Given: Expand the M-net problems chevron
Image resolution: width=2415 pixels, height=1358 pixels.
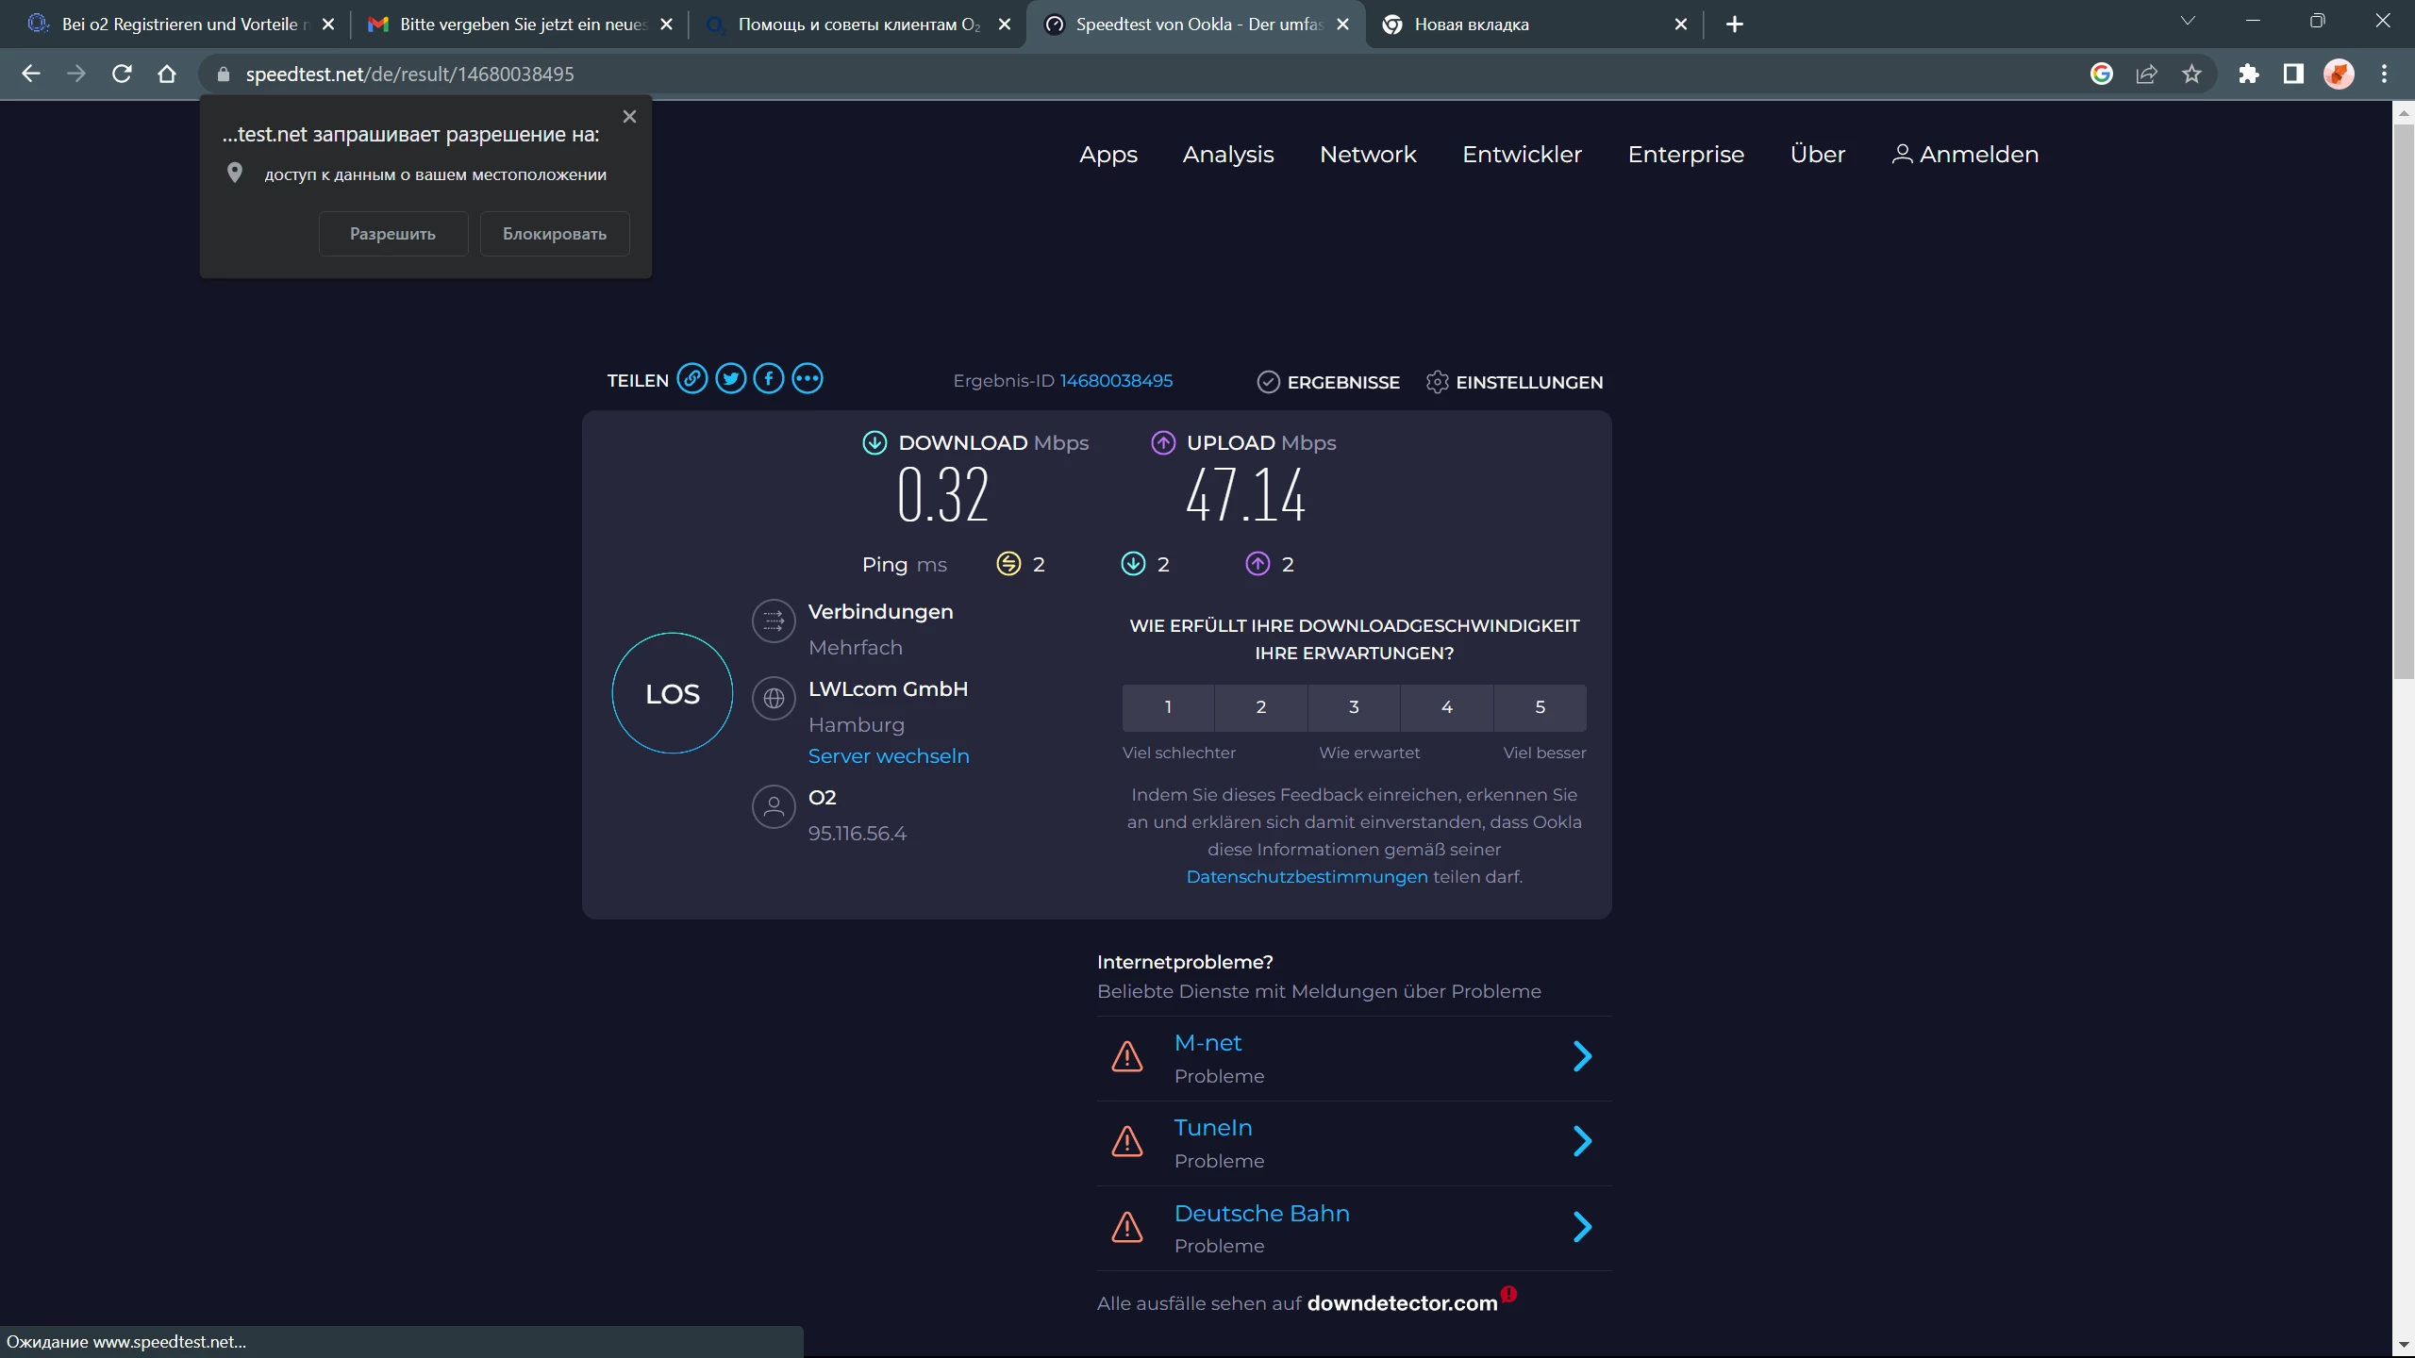Looking at the screenshot, I should coord(1582,1056).
